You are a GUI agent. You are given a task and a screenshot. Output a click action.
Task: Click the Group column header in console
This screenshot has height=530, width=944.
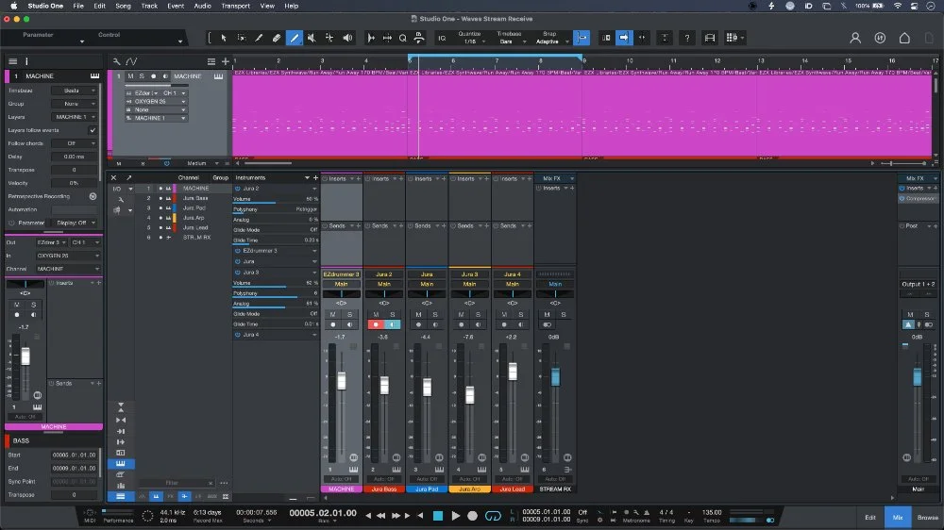tap(220, 177)
